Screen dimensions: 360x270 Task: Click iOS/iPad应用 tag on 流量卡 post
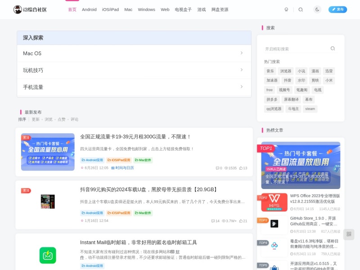point(119,160)
